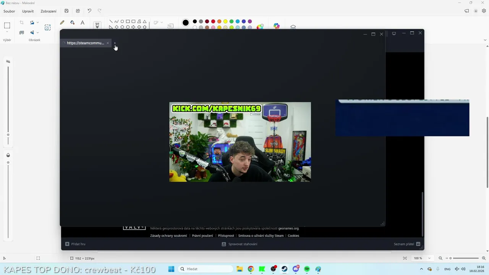Select the Text tool
The height and width of the screenshot is (275, 489).
click(83, 23)
